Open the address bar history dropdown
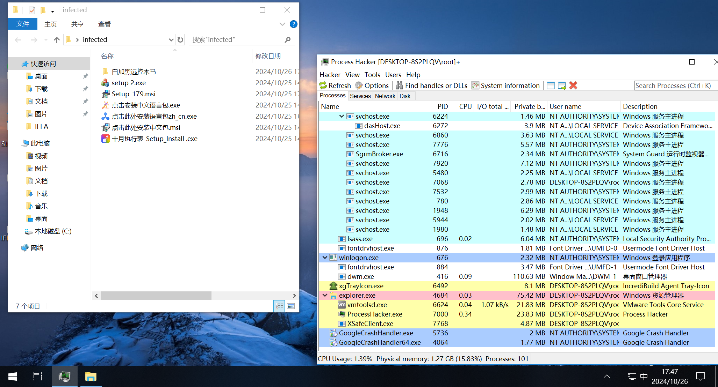This screenshot has height=387, width=718. 171,40
